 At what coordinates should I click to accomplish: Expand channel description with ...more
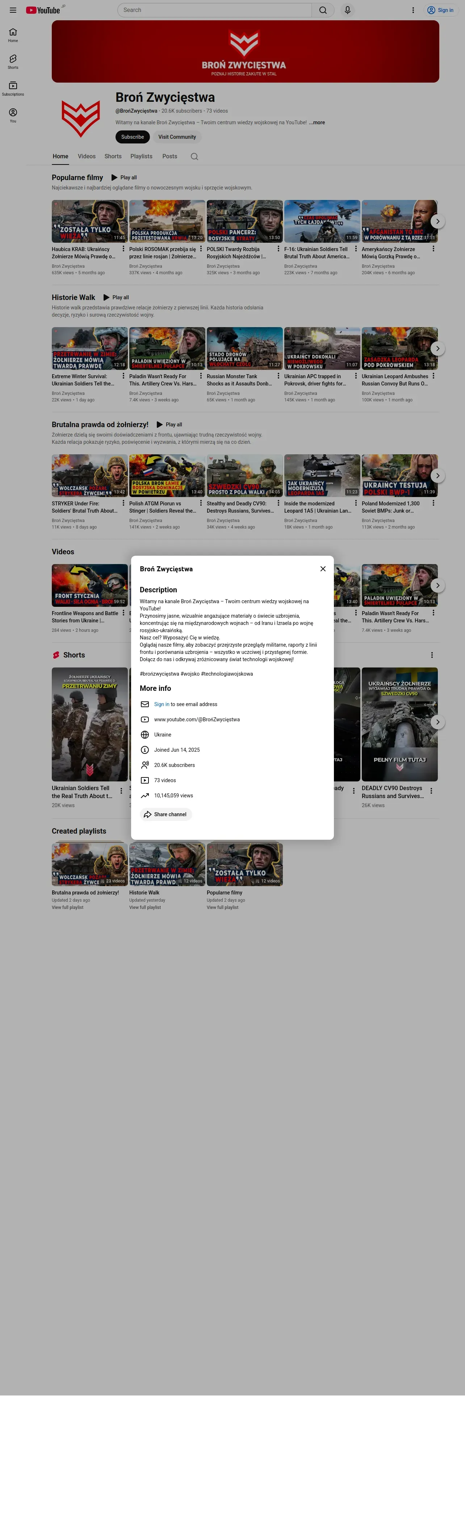pos(317,122)
